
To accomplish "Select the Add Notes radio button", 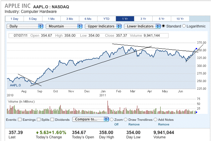I will click(155, 119).
